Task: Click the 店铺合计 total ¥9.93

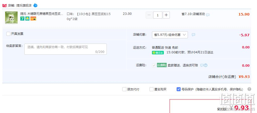Action: click(x=244, y=77)
